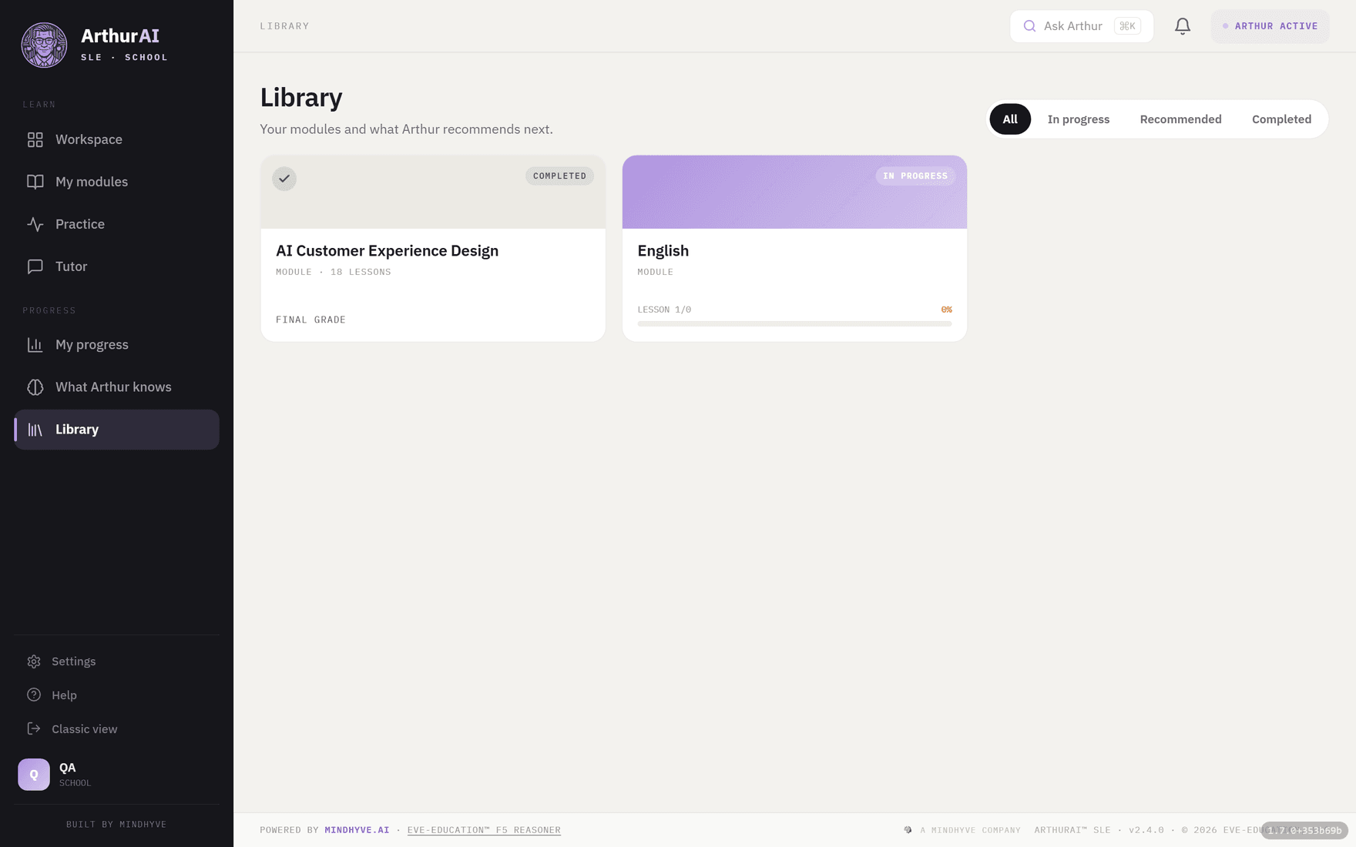Click the My progress bar chart icon
The width and height of the screenshot is (1356, 847).
pyautogui.click(x=35, y=345)
